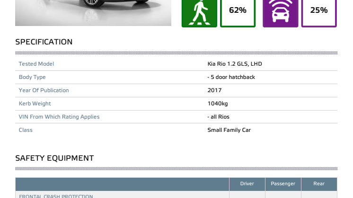Select the all Rios value
Image resolution: width=353 pixels, height=198 pixels.
[218, 117]
